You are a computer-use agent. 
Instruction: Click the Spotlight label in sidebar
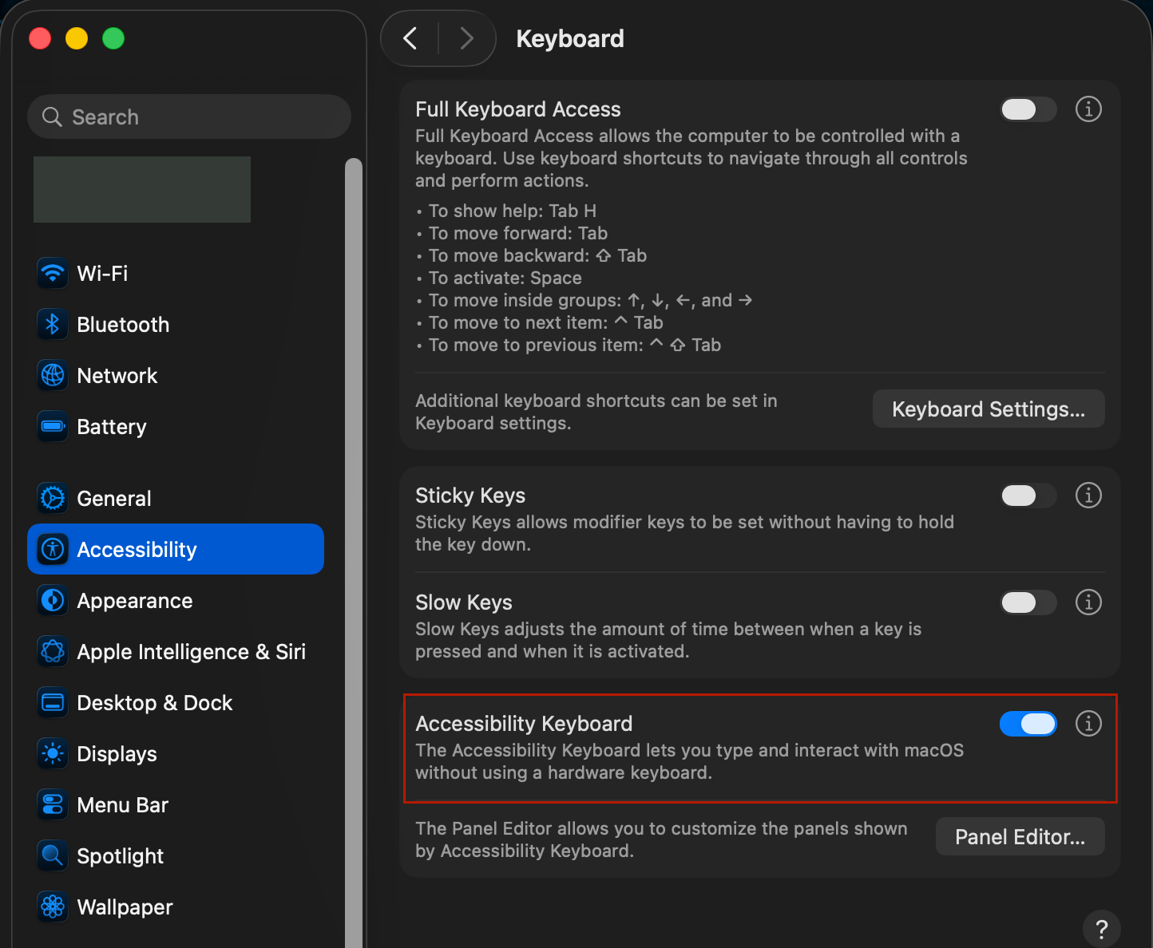click(x=120, y=856)
